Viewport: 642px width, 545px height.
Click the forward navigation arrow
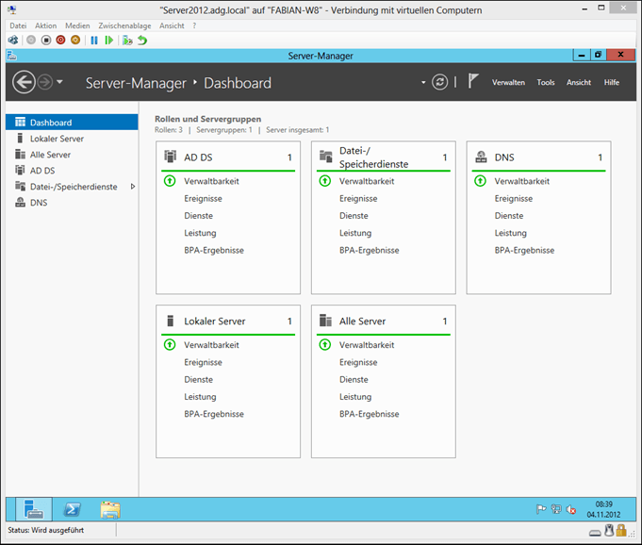click(45, 82)
